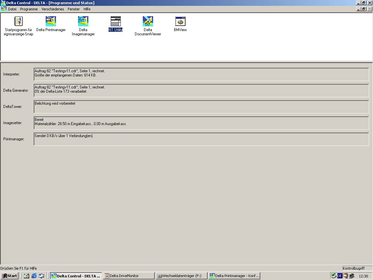
Task: Open the Hilfe menu
Action: coord(87,9)
